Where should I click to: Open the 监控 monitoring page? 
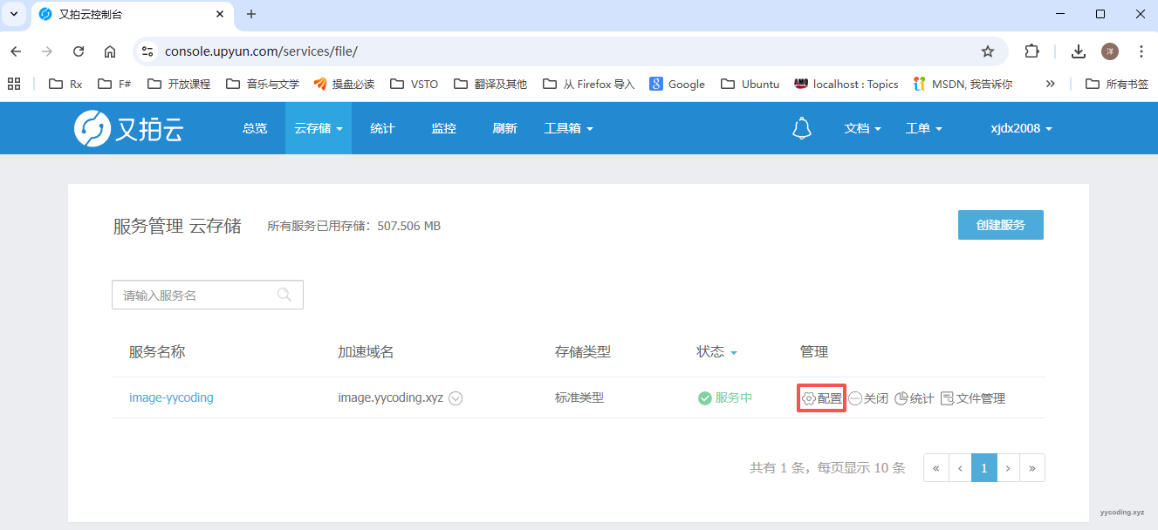[443, 128]
